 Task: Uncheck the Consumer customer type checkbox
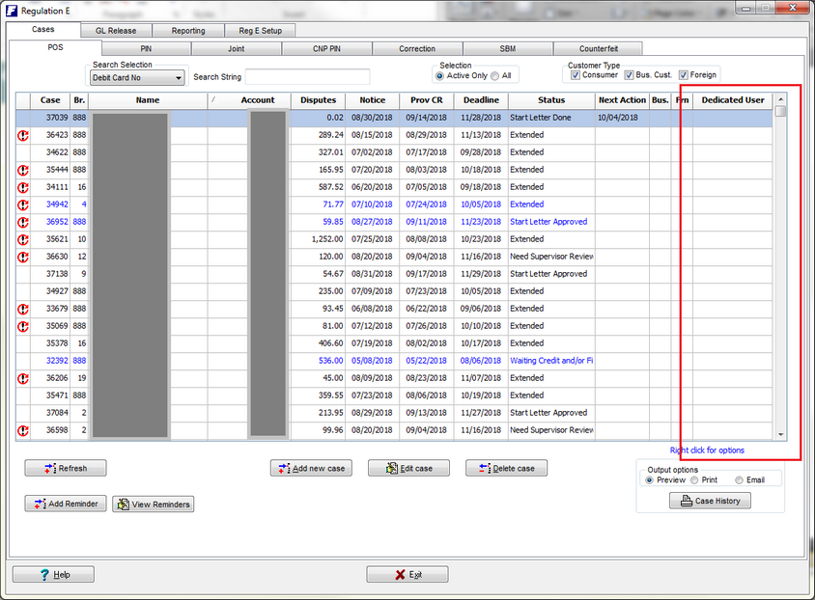click(x=576, y=75)
